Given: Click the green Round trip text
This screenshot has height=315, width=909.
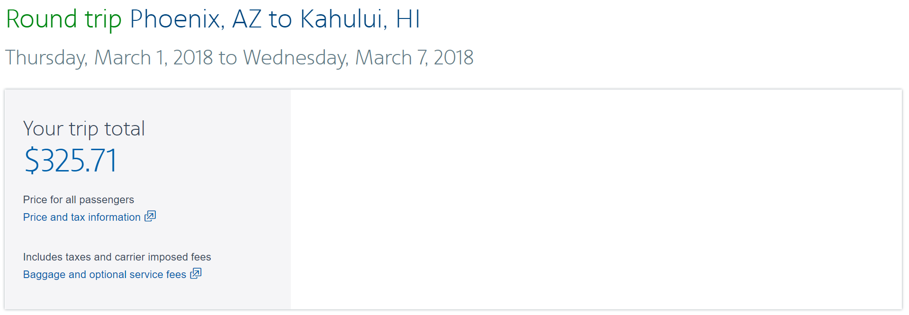Looking at the screenshot, I should pyautogui.click(x=63, y=19).
